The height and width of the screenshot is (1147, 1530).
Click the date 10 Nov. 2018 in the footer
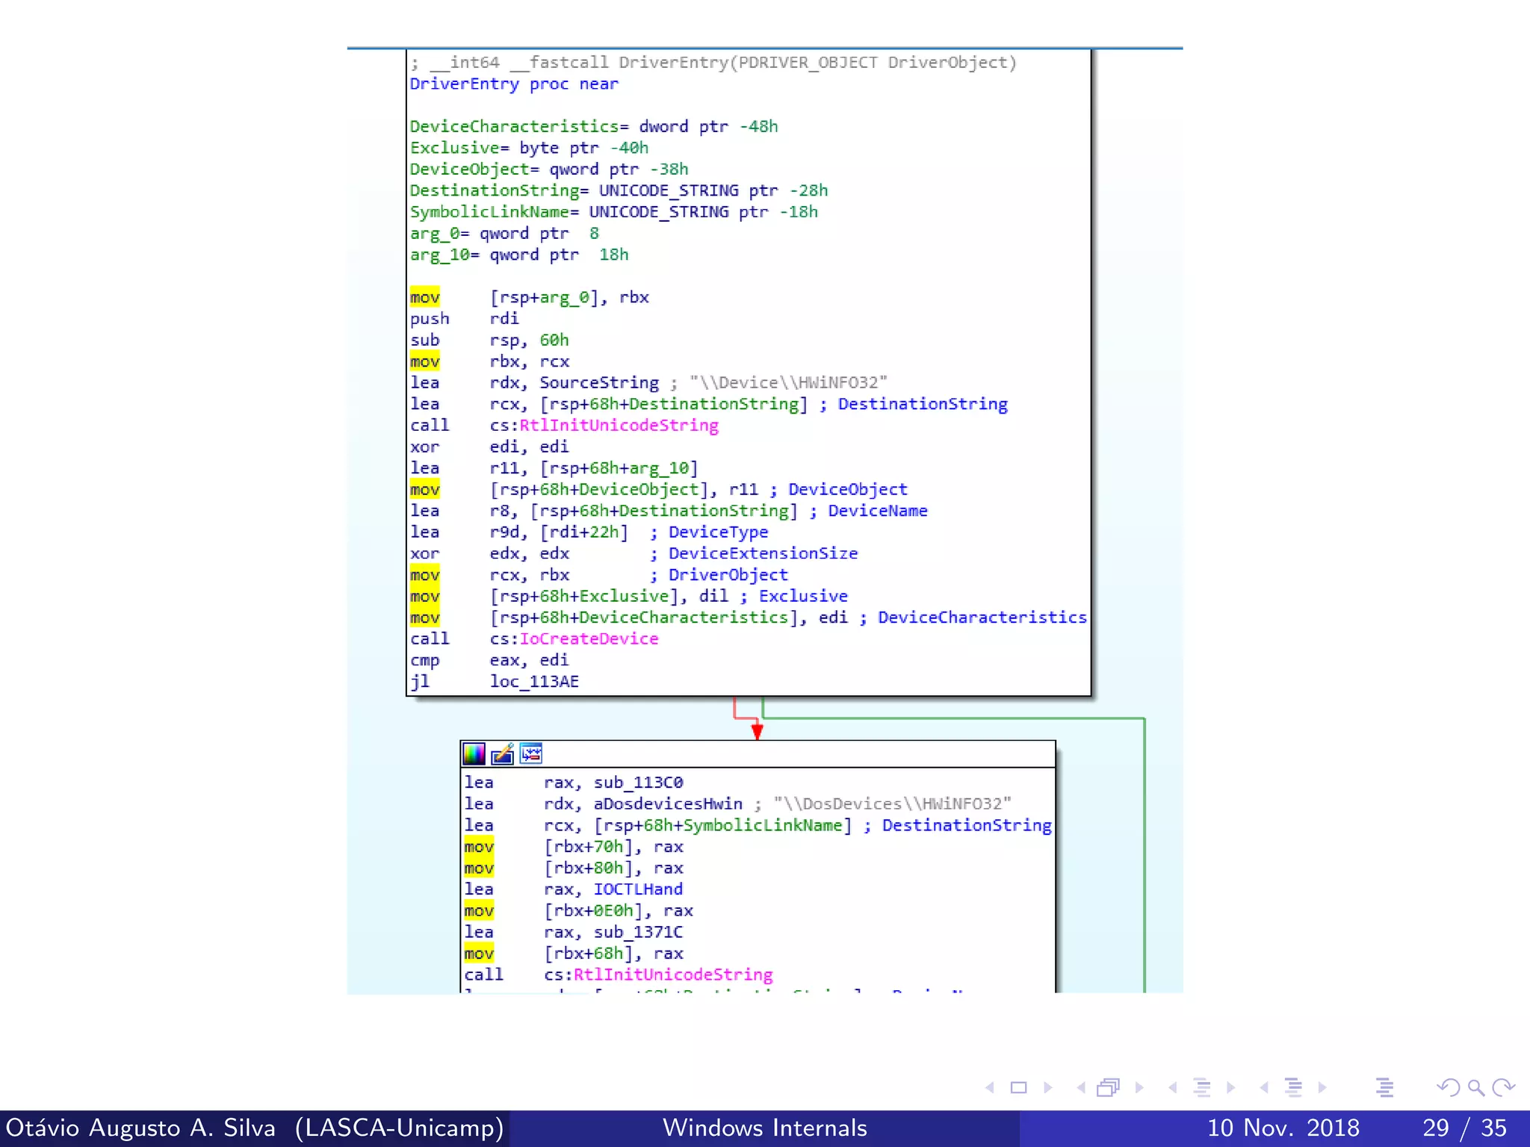tap(1283, 1128)
